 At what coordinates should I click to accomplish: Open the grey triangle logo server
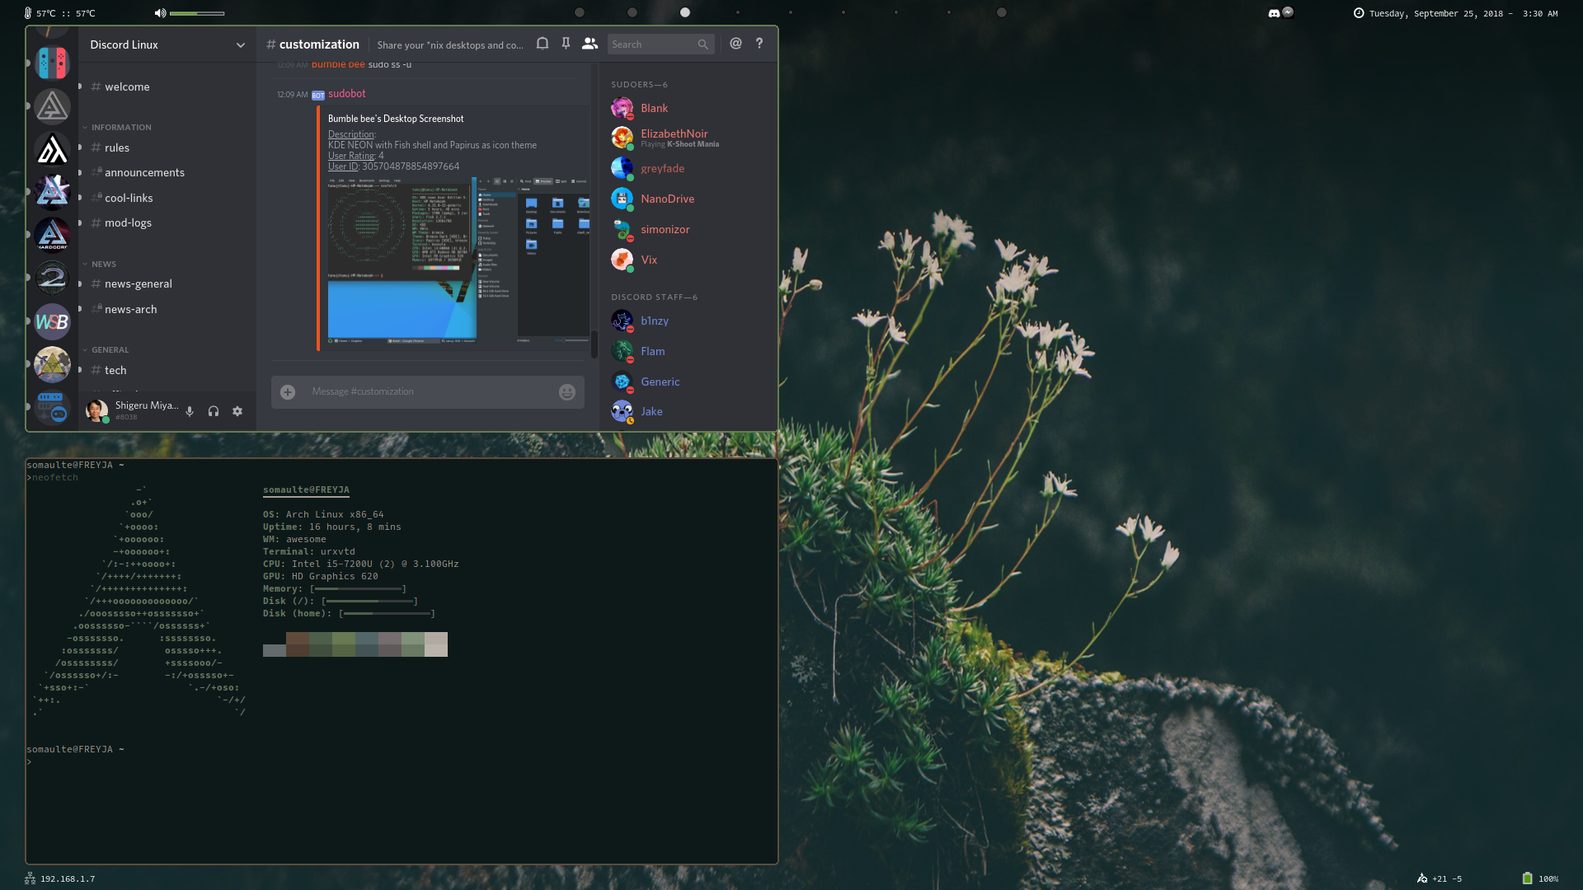click(x=52, y=106)
